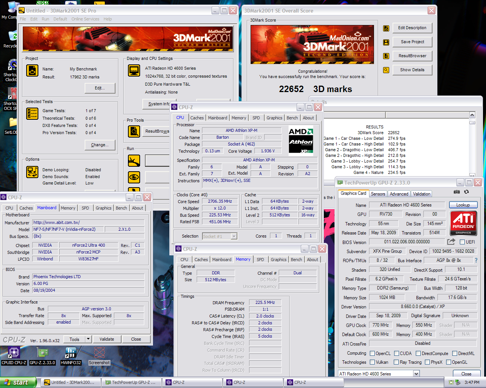Open the Online Services menu in 3DMark
Viewport: 486px width, 388px height.
pos(85,19)
